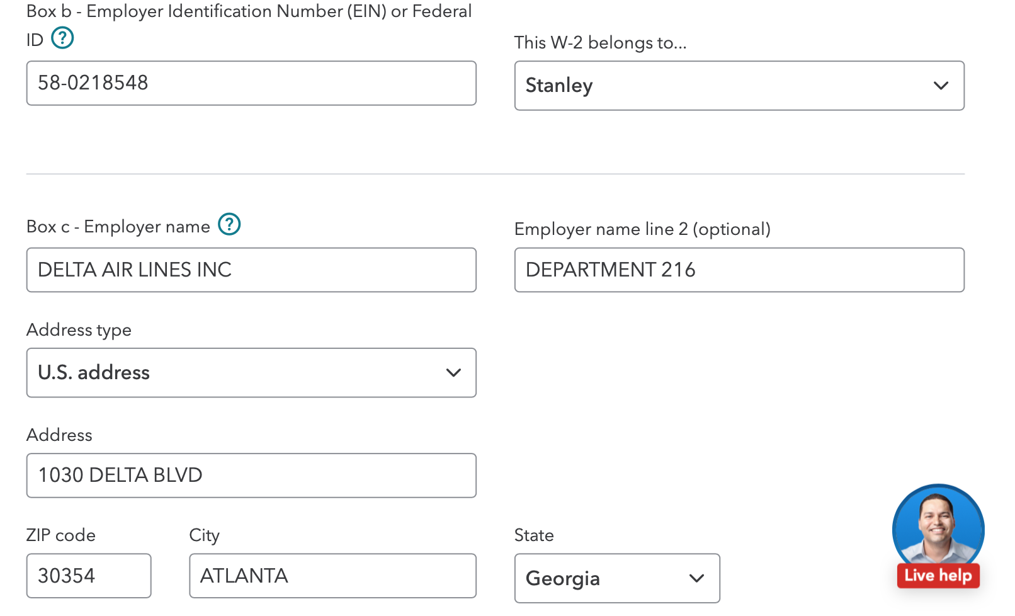The height and width of the screenshot is (616, 1015).
Task: Open help for Box c Employer name
Action: coord(229,224)
